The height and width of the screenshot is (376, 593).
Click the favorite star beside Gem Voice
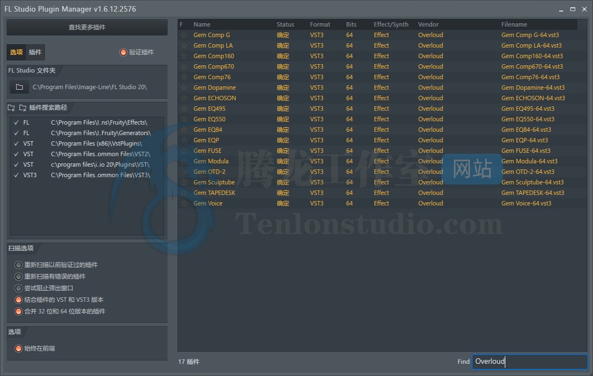tap(184, 203)
